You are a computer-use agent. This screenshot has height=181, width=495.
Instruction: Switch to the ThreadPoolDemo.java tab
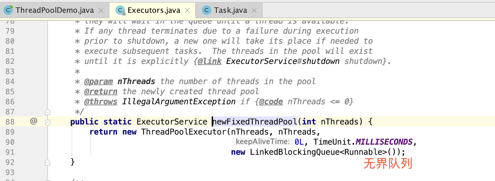click(54, 10)
